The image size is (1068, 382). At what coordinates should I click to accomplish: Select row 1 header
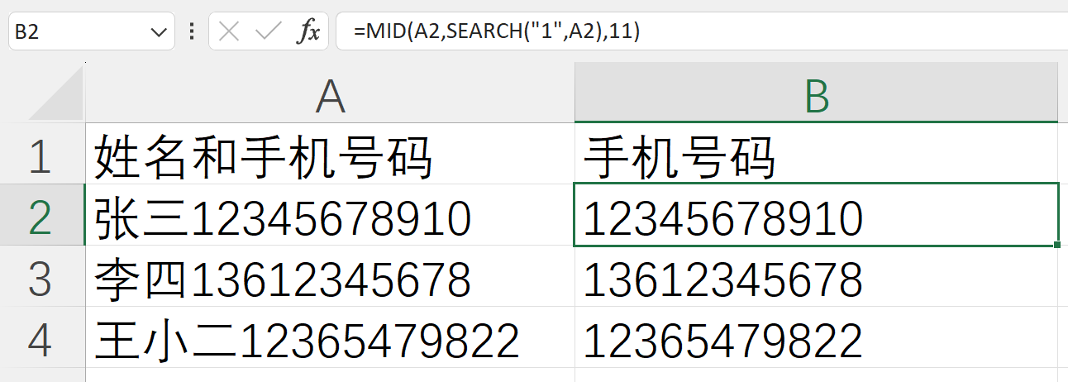[x=40, y=155]
